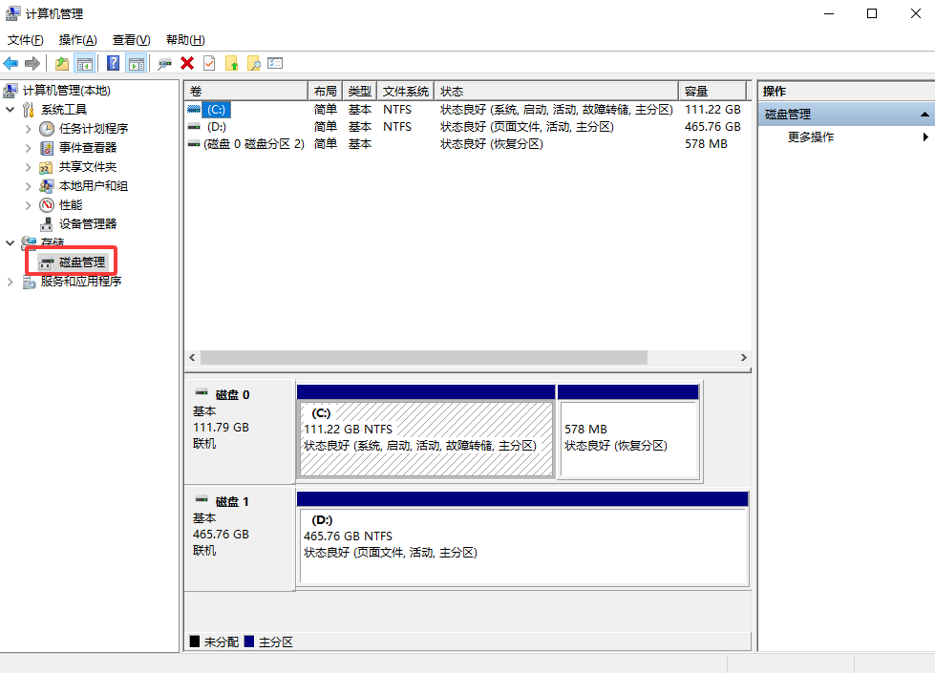This screenshot has width=935, height=673.
Task: Click the disk connection toolbar icon
Action: (164, 63)
